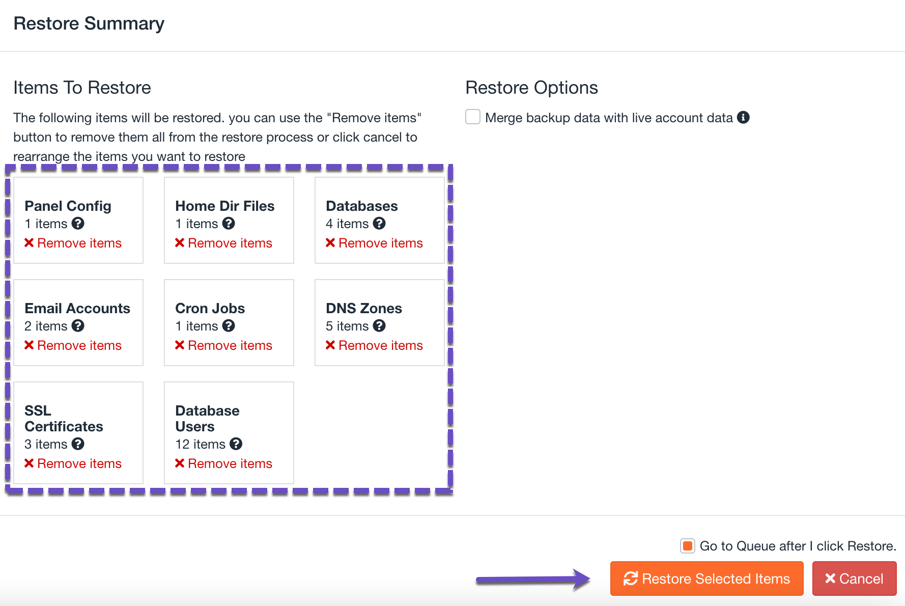This screenshot has width=905, height=606.
Task: Click the refresh icon on Restore Selected Items
Action: [x=631, y=579]
